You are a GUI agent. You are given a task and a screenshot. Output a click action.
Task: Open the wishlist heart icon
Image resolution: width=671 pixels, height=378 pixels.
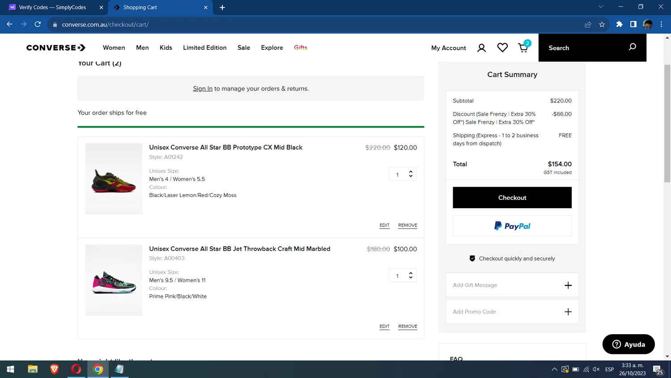pyautogui.click(x=502, y=47)
